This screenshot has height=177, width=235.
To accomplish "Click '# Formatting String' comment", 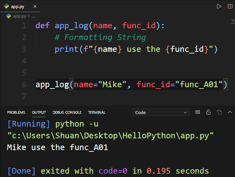I will coord(100,37).
